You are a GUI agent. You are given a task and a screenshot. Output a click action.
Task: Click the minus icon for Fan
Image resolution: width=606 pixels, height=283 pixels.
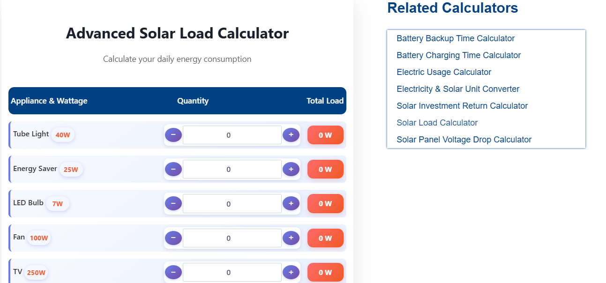tap(173, 238)
